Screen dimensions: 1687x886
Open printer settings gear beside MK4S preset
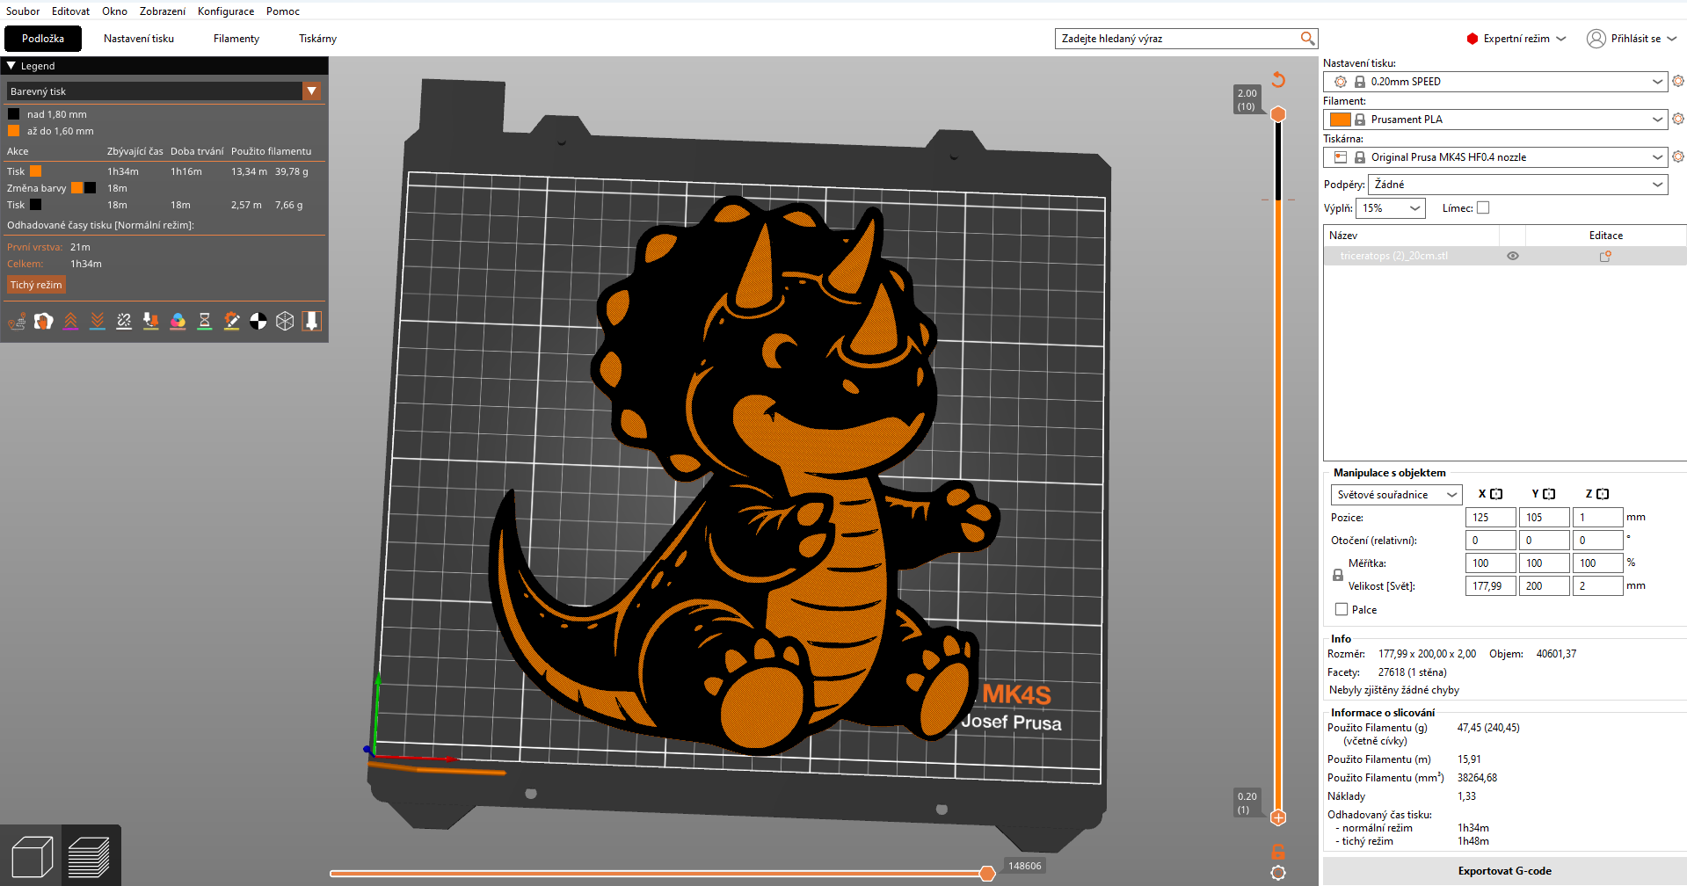1678,157
